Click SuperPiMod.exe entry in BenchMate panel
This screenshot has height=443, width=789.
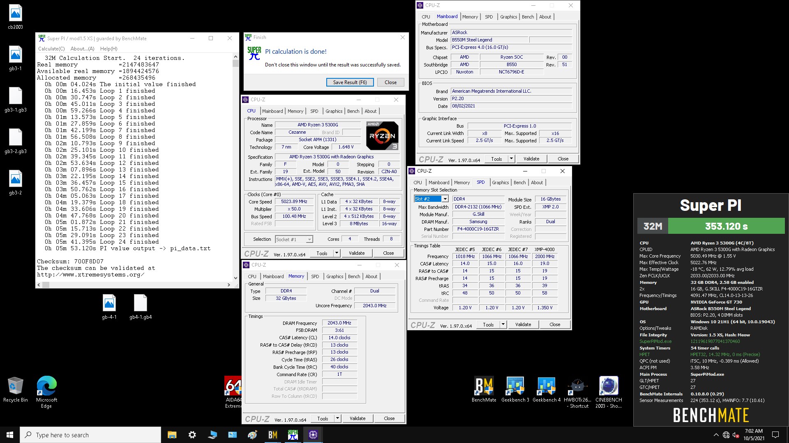pos(655,341)
